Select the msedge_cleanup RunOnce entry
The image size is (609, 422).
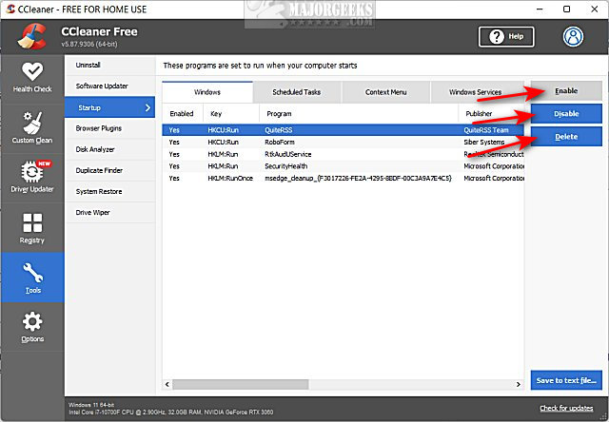pyautogui.click(x=343, y=178)
